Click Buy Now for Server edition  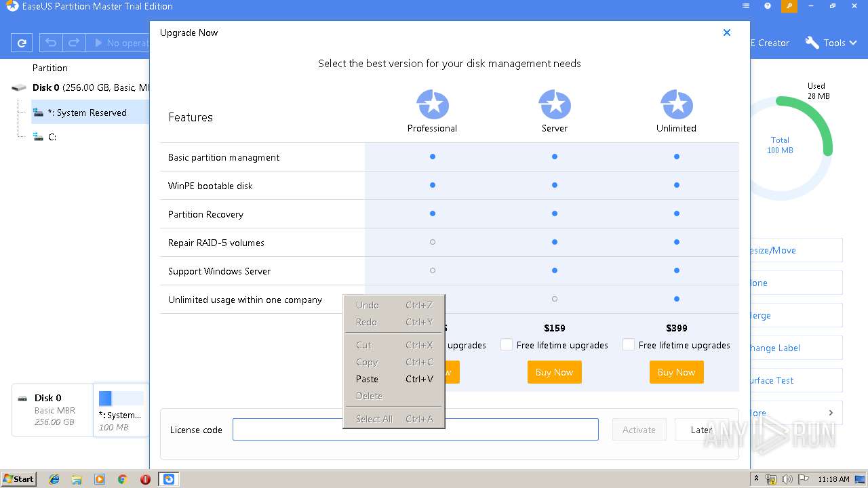[555, 372]
